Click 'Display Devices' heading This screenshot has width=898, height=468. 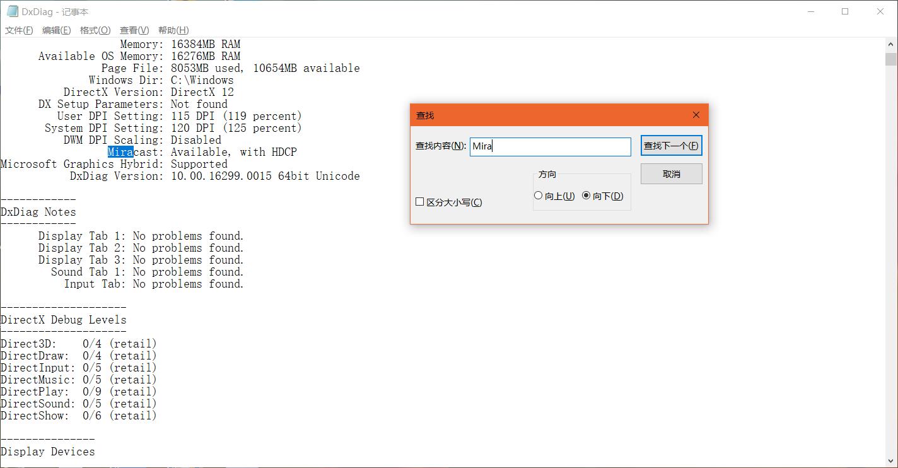(x=48, y=452)
